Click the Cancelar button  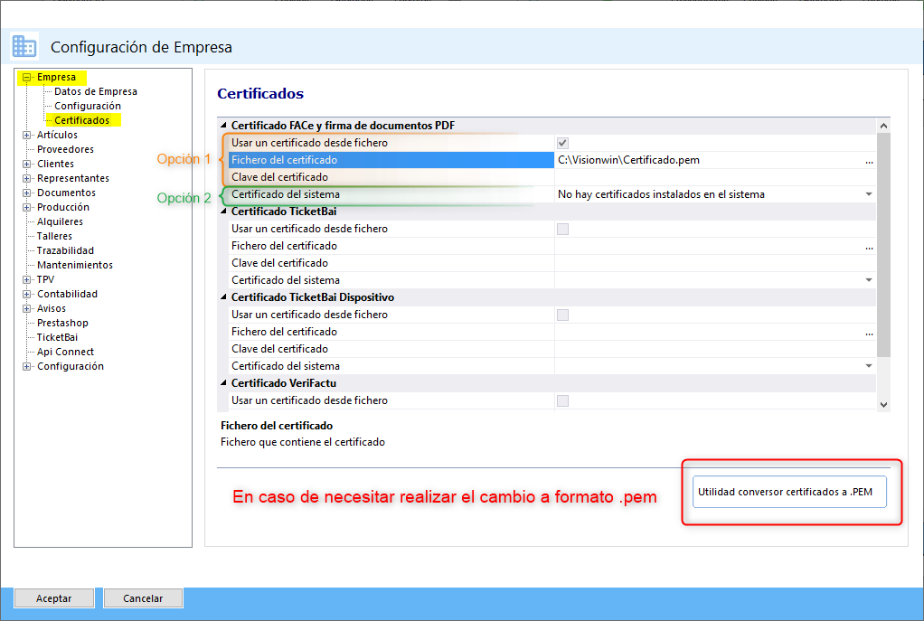click(x=143, y=598)
